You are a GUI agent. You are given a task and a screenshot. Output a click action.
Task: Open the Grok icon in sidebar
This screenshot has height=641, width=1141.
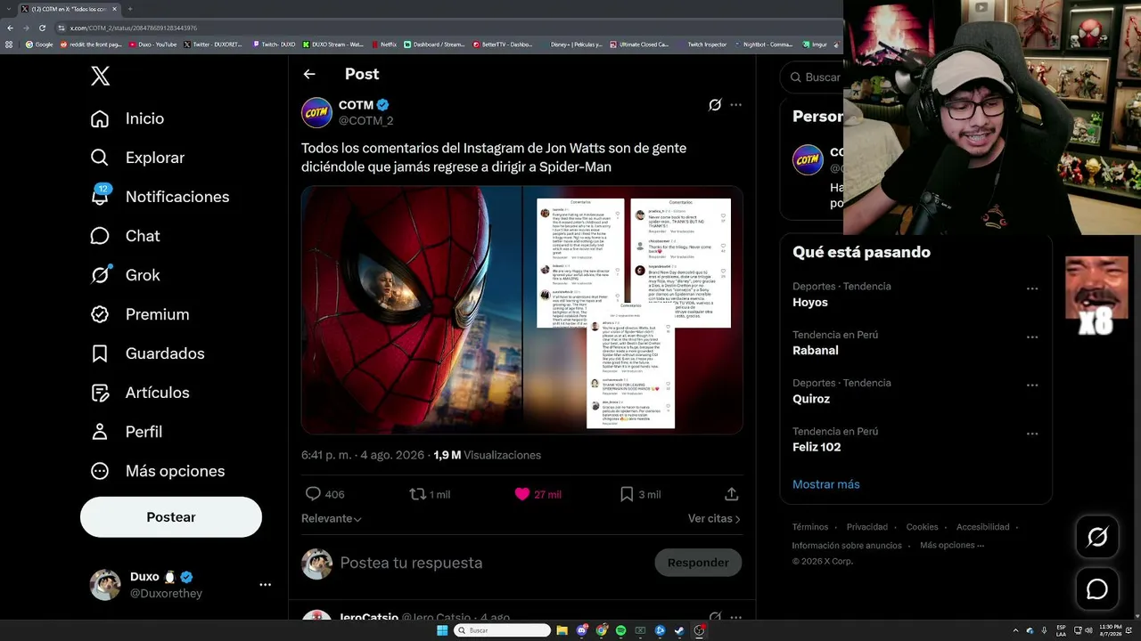pos(100,275)
